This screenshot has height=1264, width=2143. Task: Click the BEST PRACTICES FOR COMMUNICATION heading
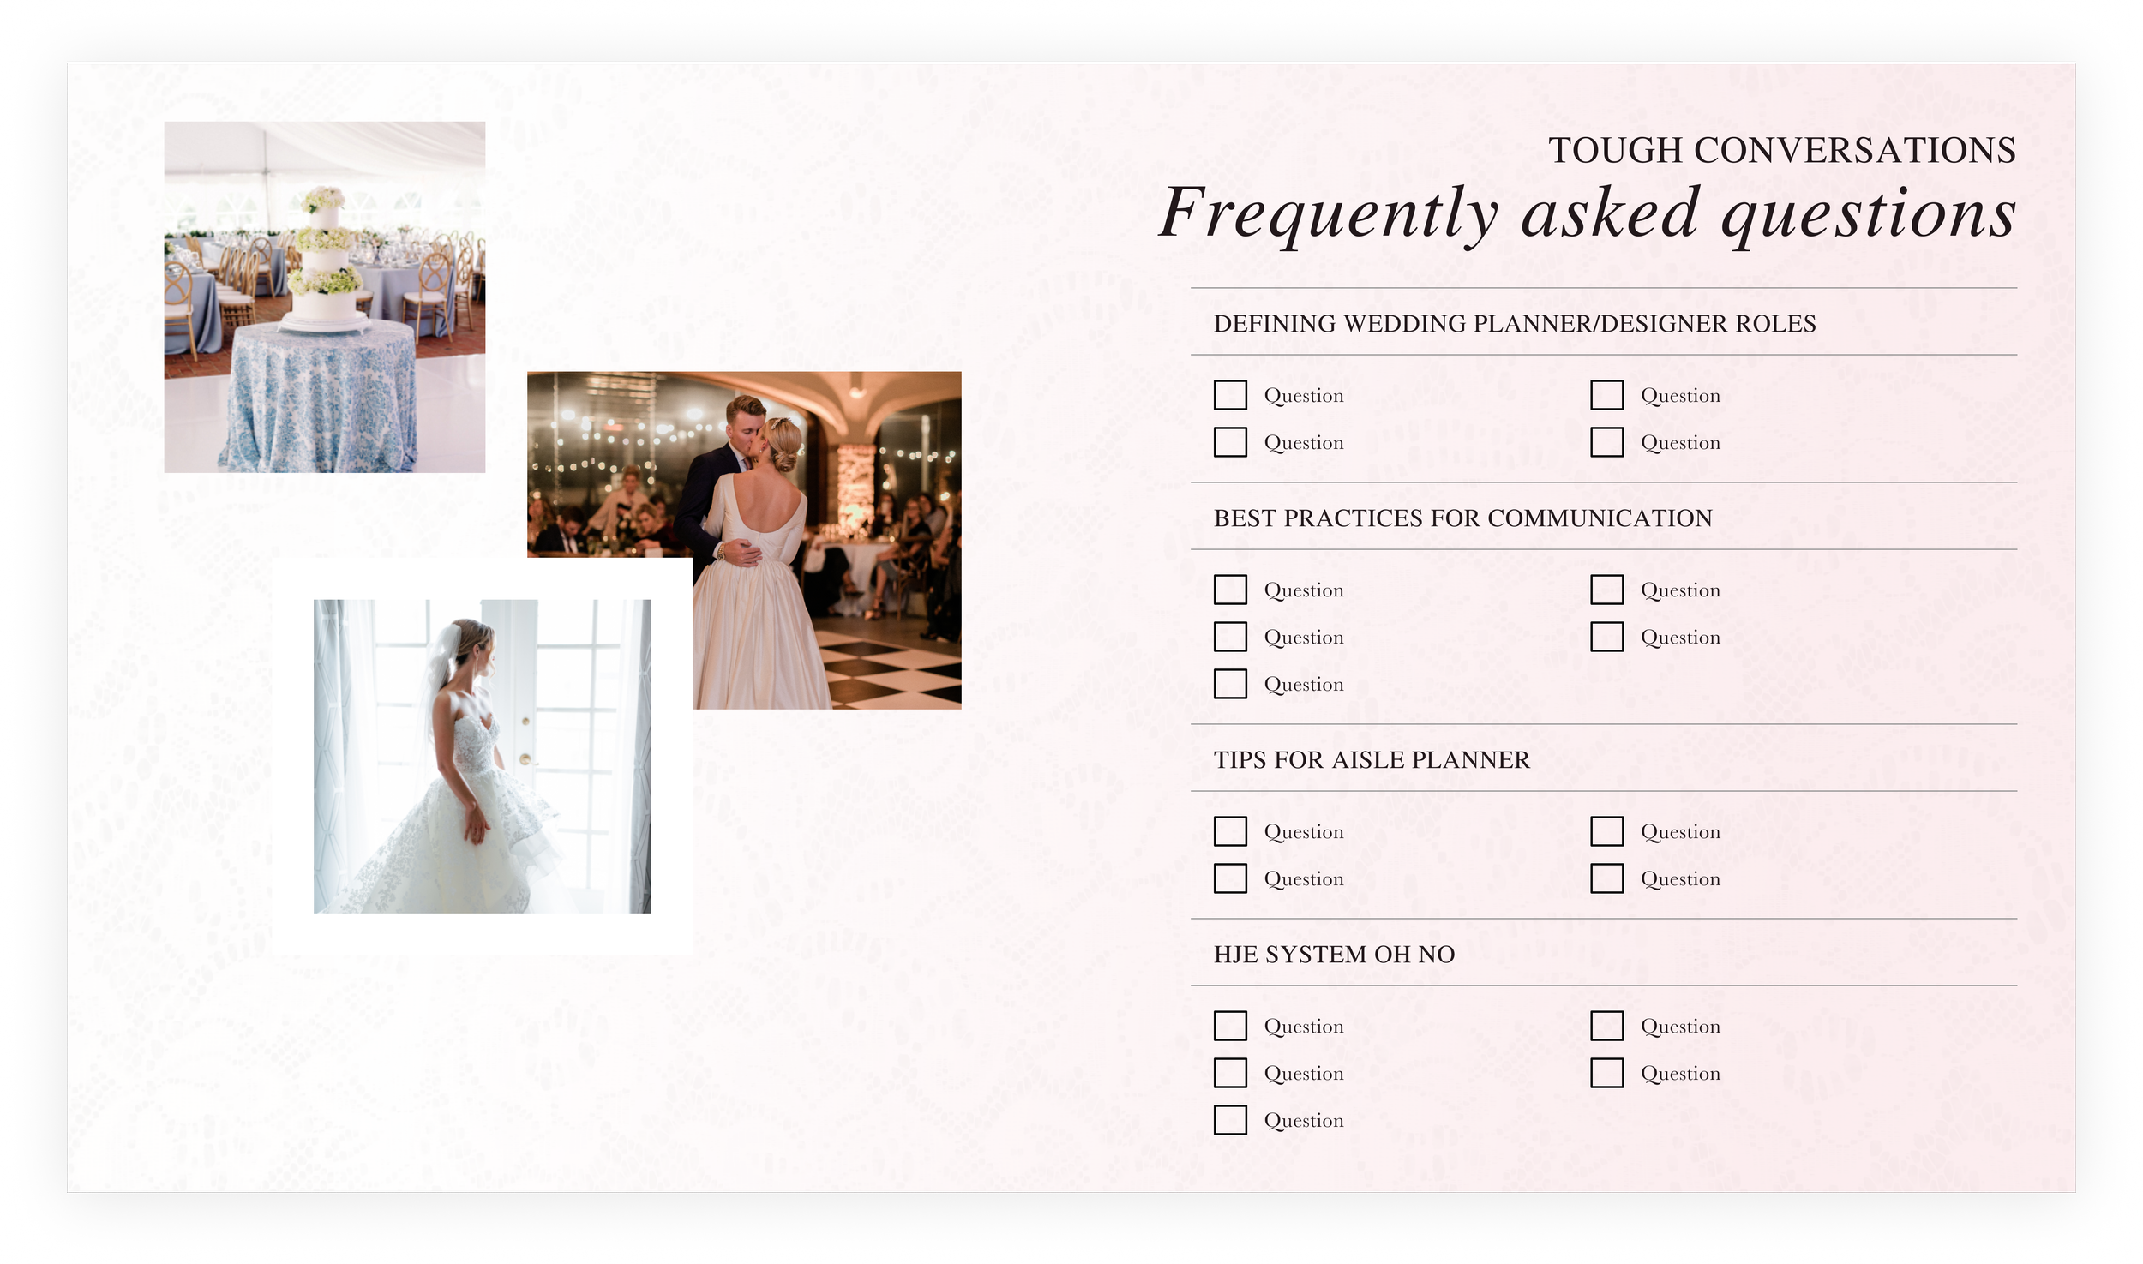pos(1462,518)
